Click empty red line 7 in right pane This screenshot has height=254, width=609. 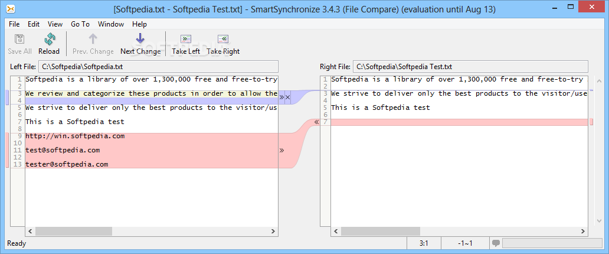[x=459, y=122]
